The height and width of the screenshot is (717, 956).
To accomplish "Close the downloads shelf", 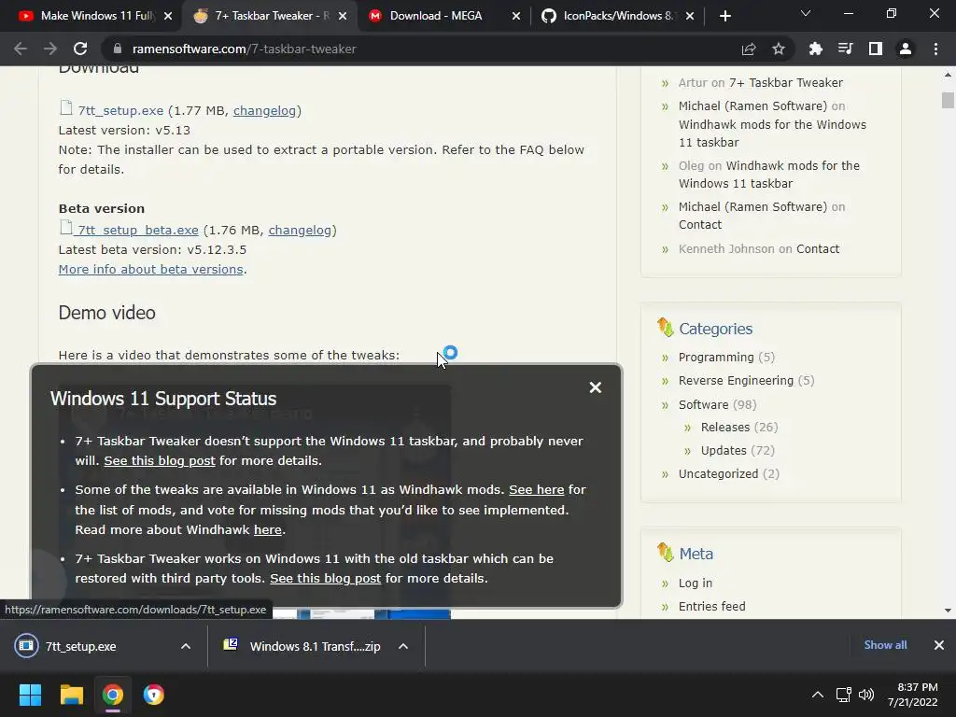I will [939, 645].
